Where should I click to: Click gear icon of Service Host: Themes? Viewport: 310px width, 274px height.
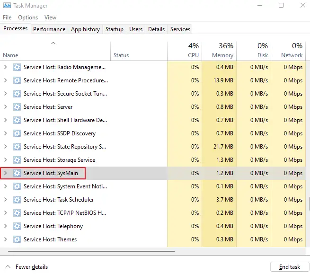(17, 239)
